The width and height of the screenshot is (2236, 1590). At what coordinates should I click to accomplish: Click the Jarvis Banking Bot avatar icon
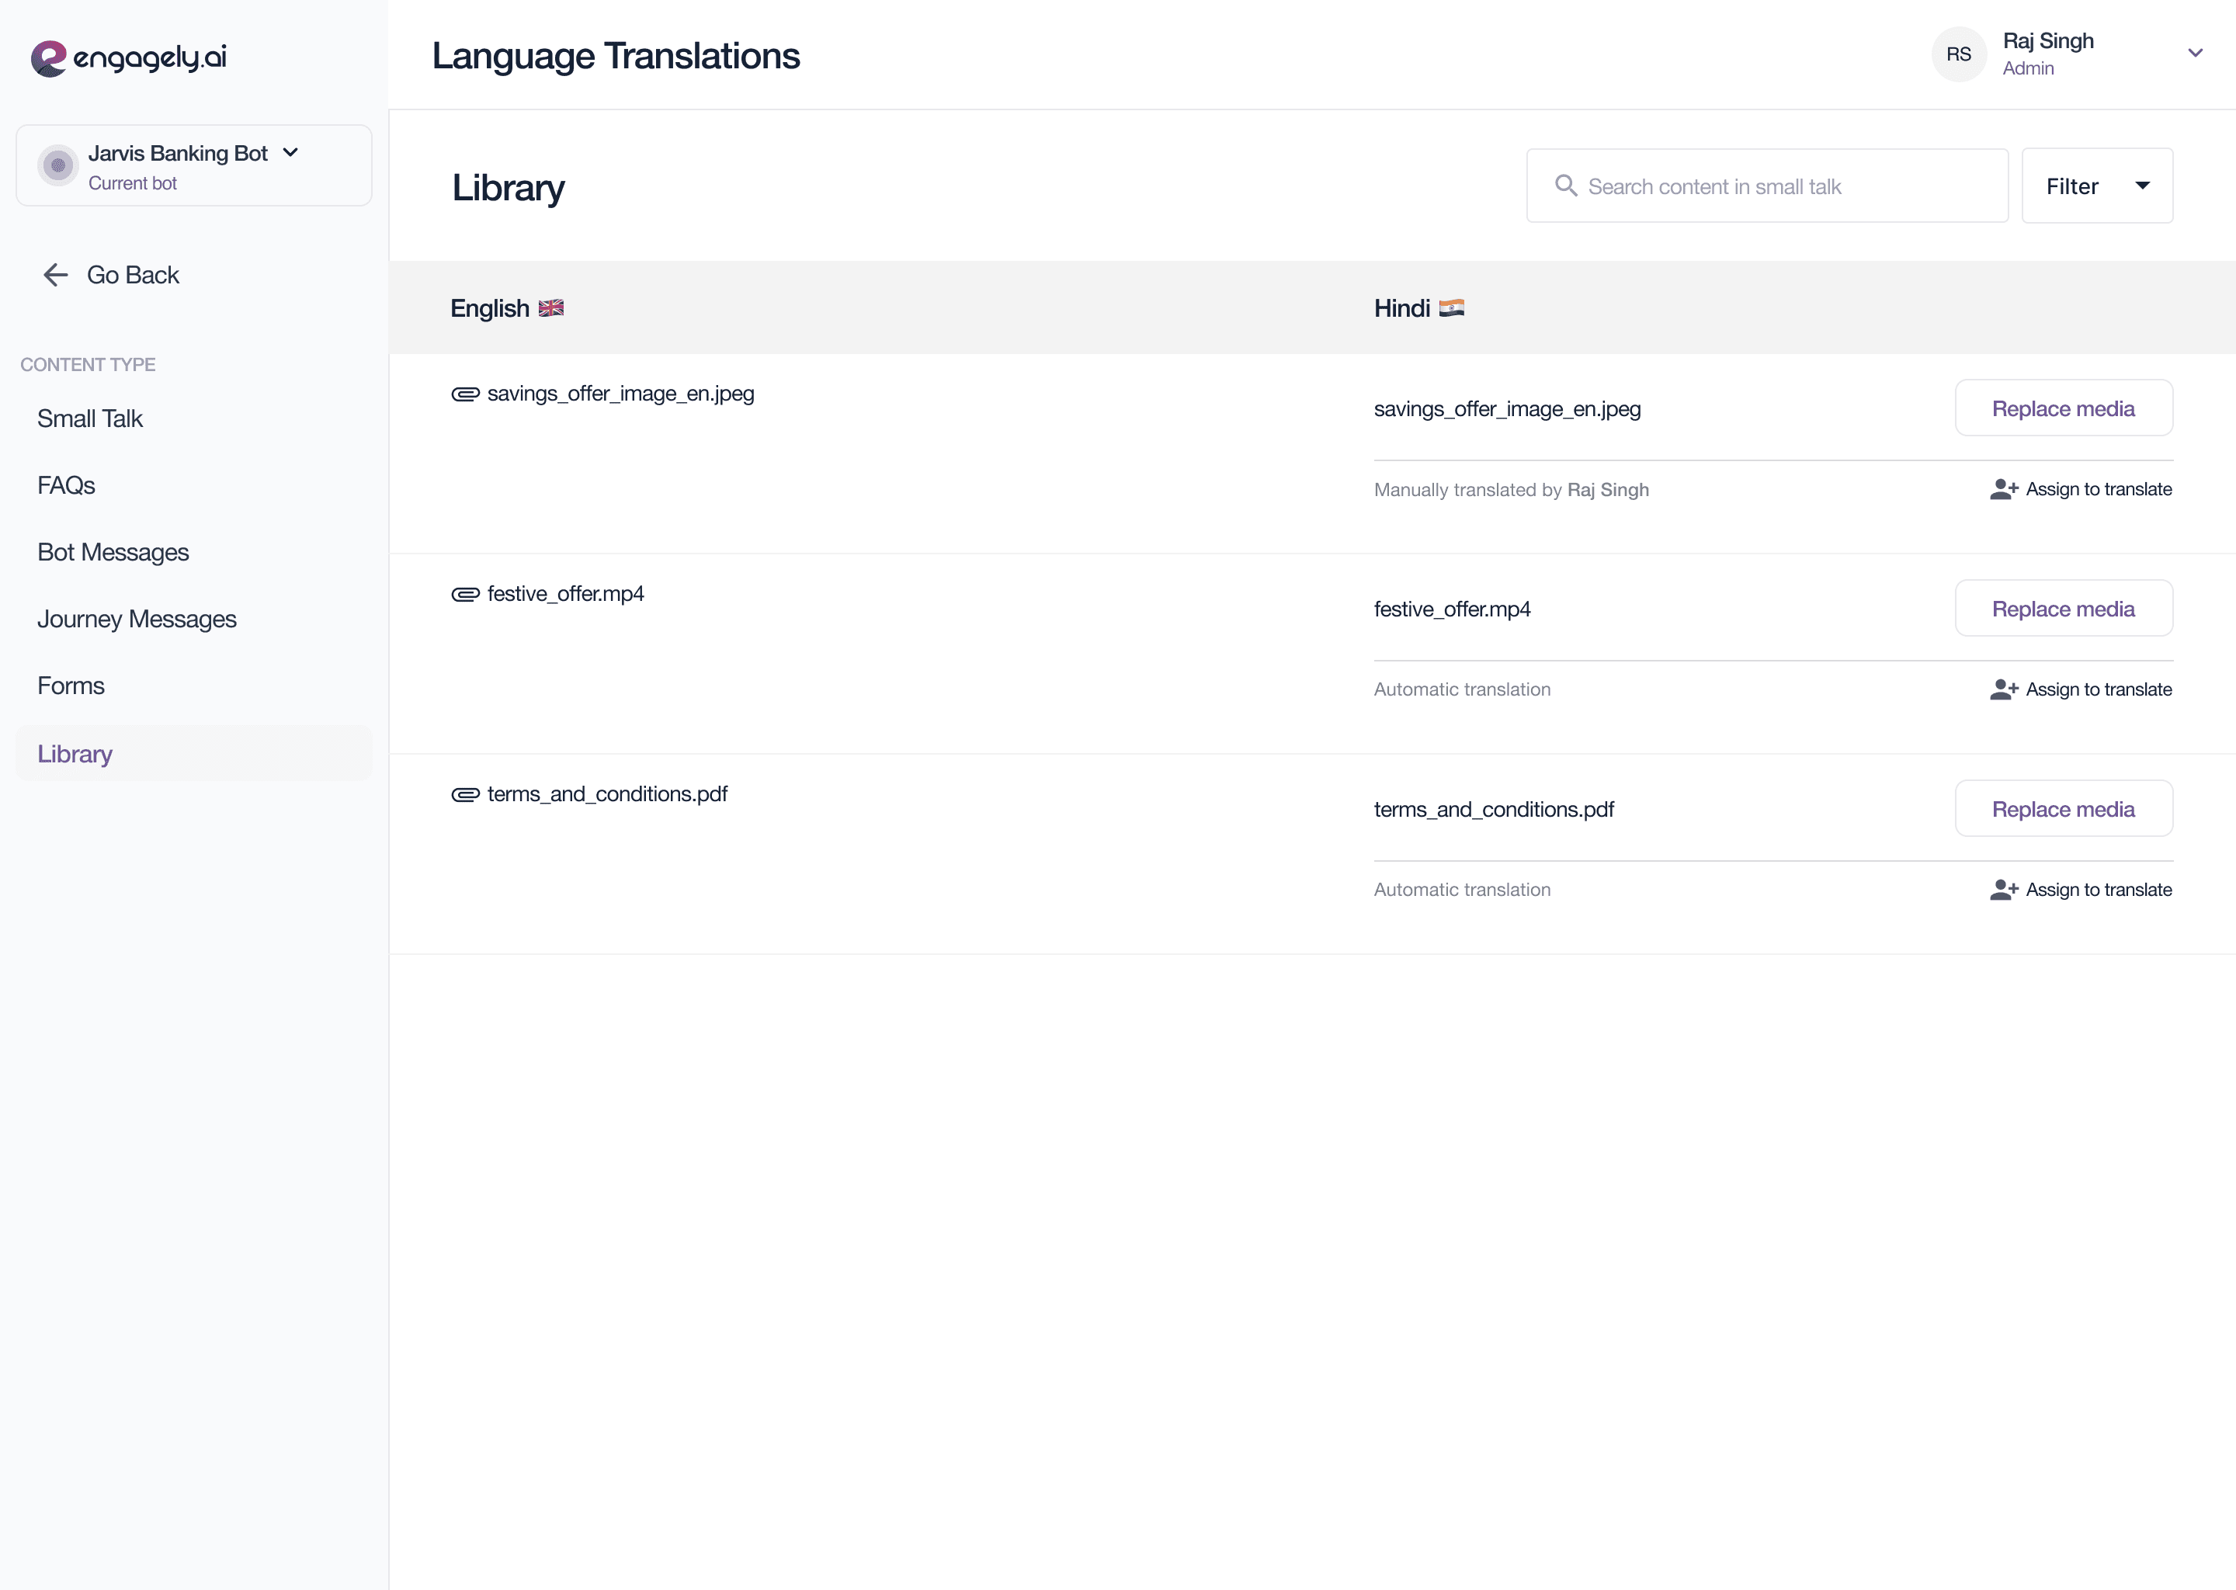tap(57, 165)
